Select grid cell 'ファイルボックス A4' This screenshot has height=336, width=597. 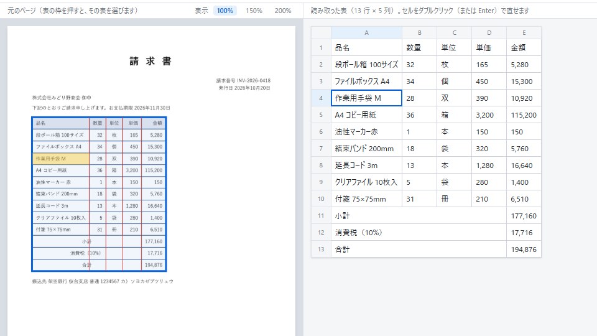[366, 81]
